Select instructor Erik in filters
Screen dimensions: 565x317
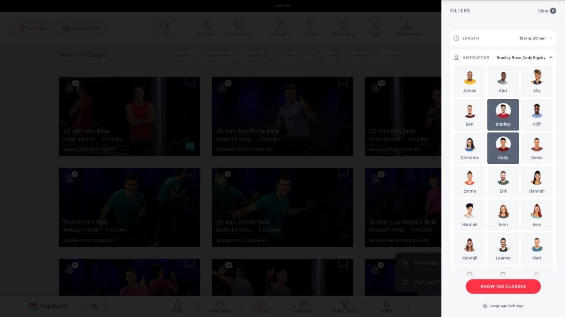click(503, 182)
